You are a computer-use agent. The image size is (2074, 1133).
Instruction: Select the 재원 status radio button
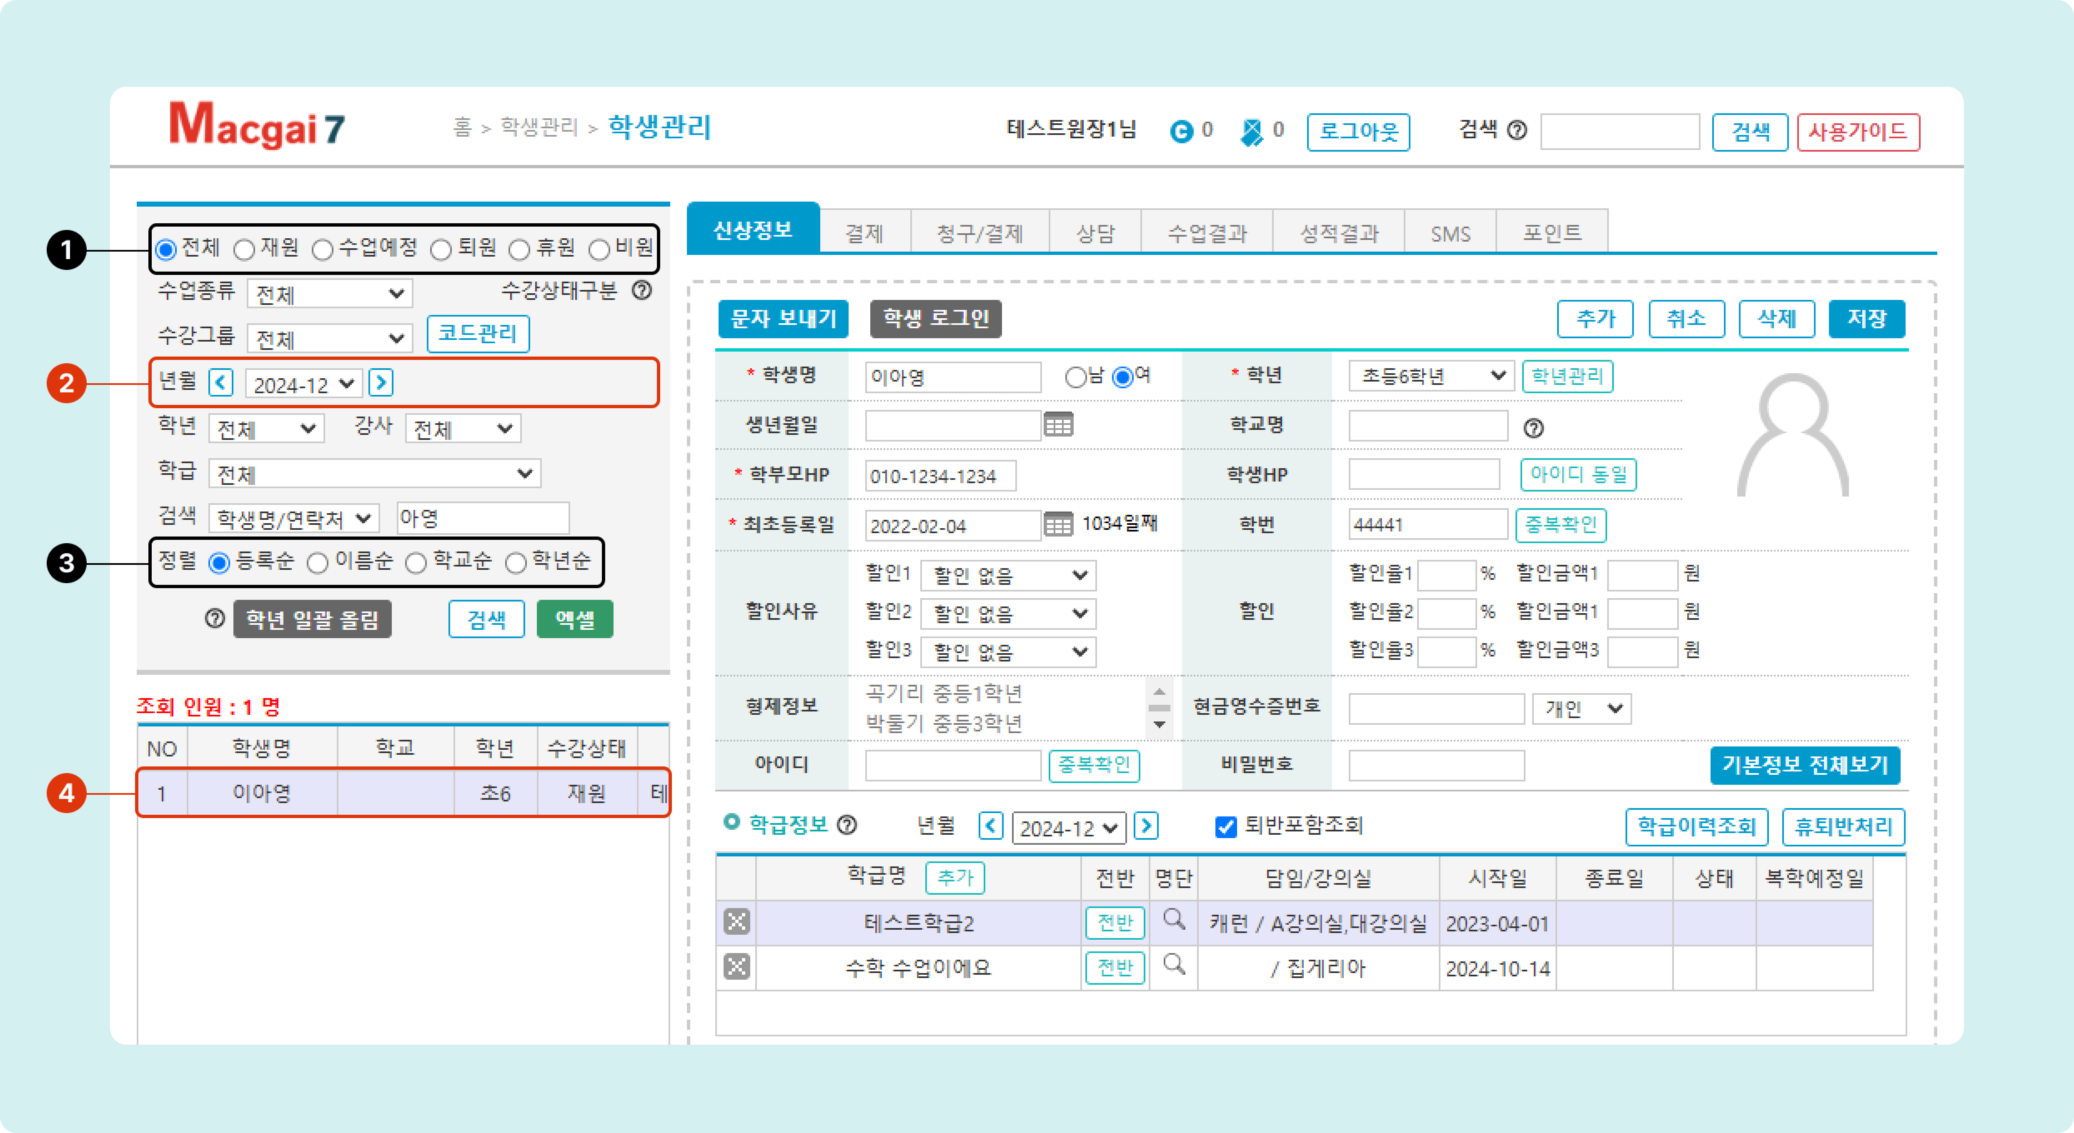245,250
